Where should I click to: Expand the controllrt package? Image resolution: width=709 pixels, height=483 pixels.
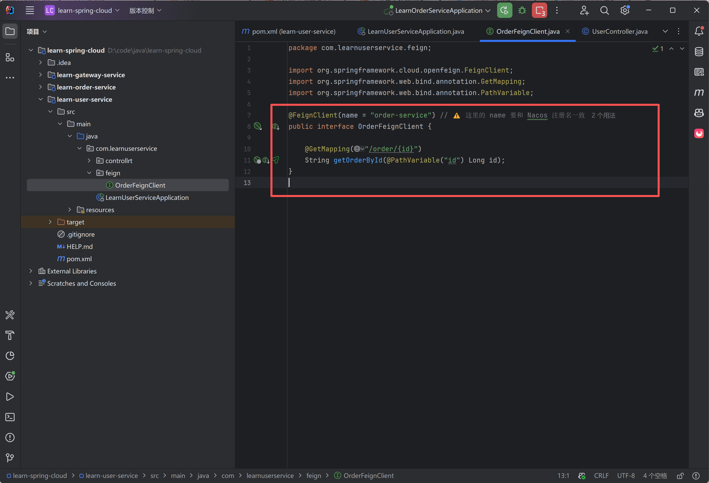tap(89, 160)
